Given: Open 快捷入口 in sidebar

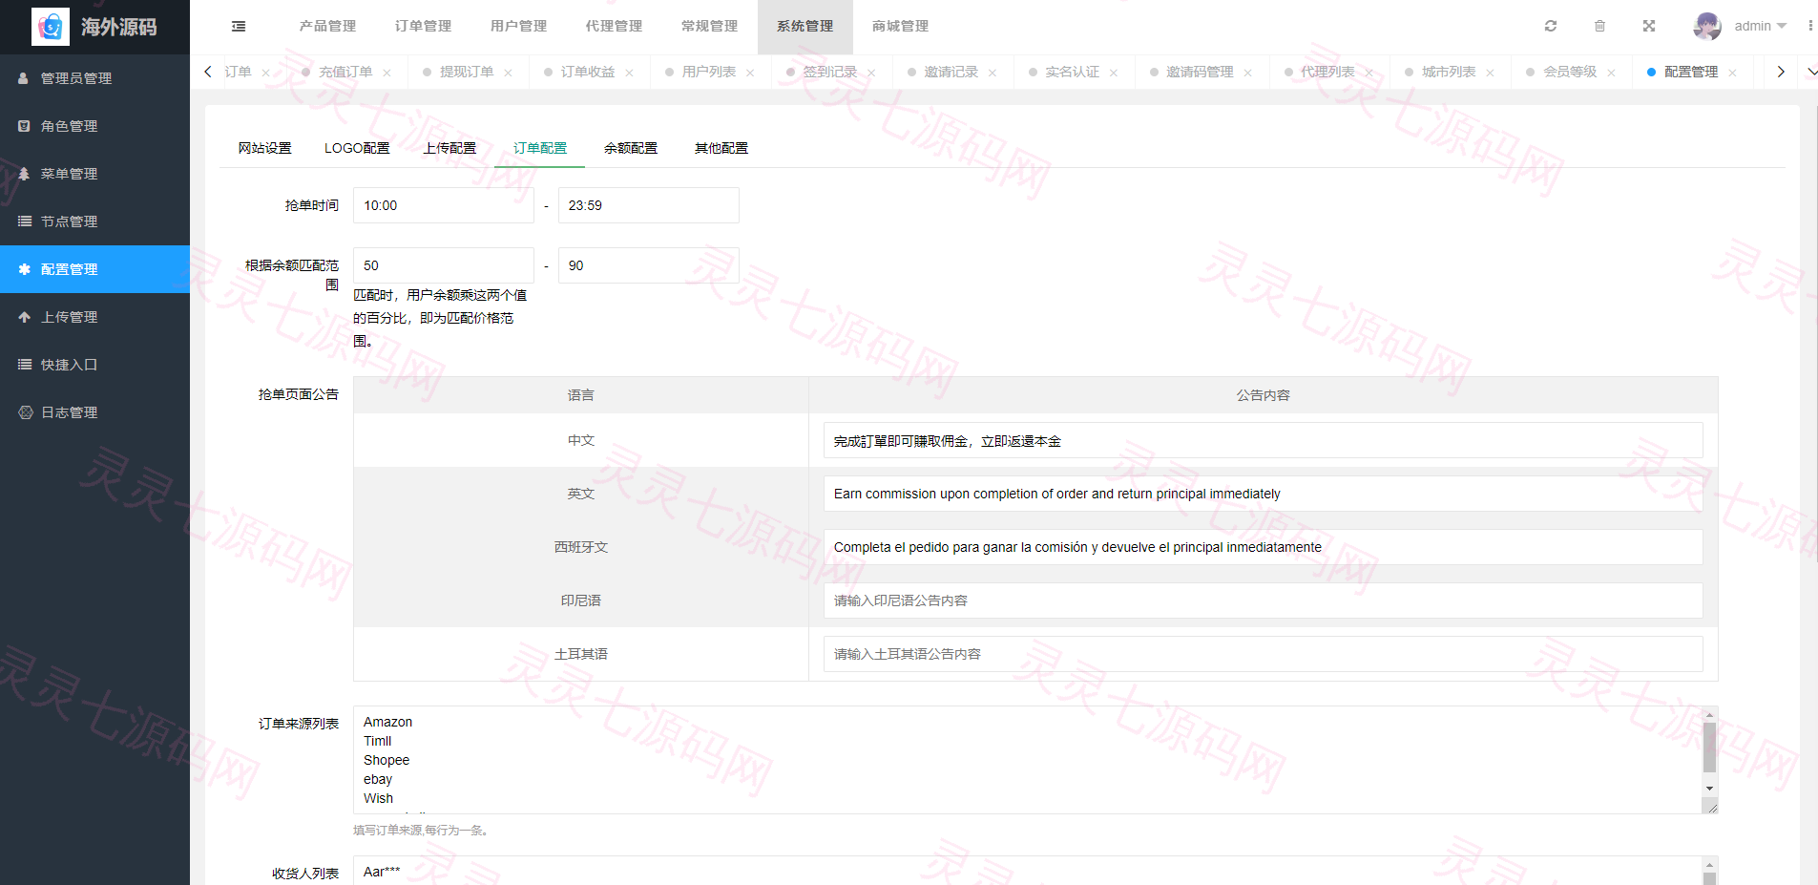Looking at the screenshot, I should tap(94, 365).
